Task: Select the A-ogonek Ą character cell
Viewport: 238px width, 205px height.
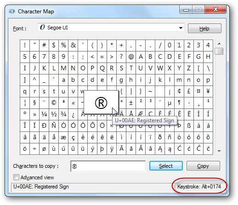Action: pyautogui.click(x=160, y=149)
